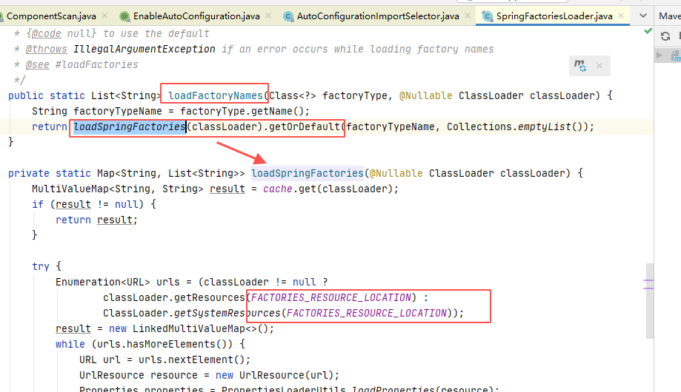The height and width of the screenshot is (392, 681).
Task: Dismiss the floating Maven changes popup
Action: tap(599, 66)
